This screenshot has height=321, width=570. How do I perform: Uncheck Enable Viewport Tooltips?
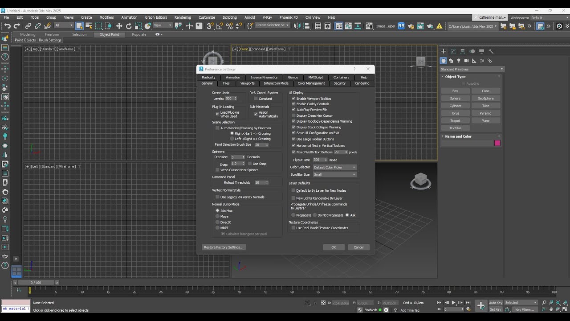[x=293, y=99]
